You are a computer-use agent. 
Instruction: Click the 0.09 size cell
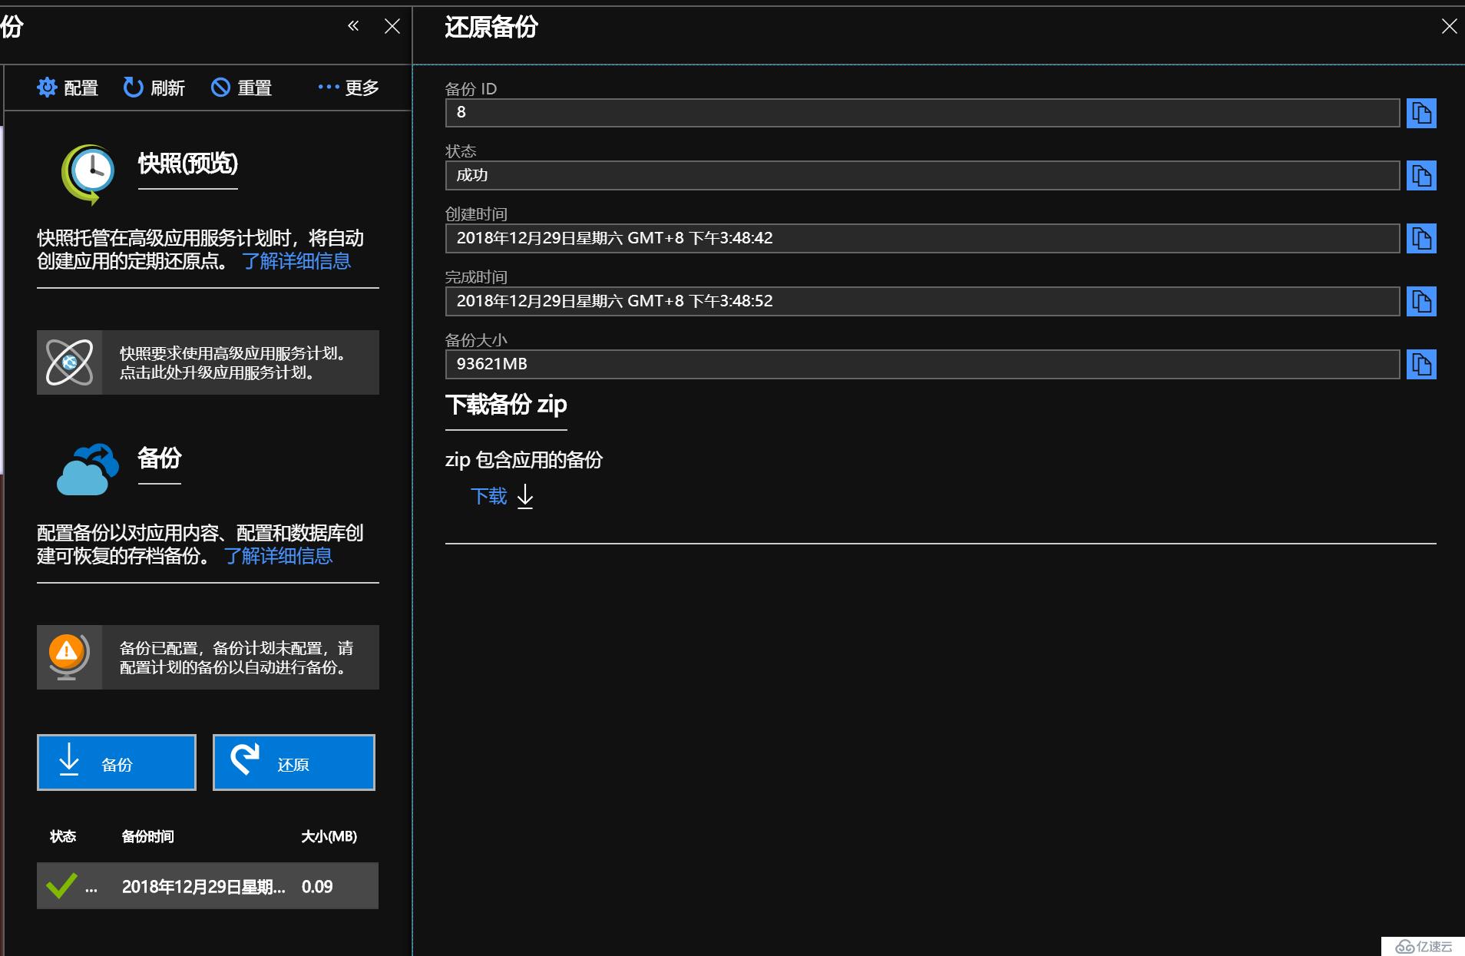click(317, 887)
